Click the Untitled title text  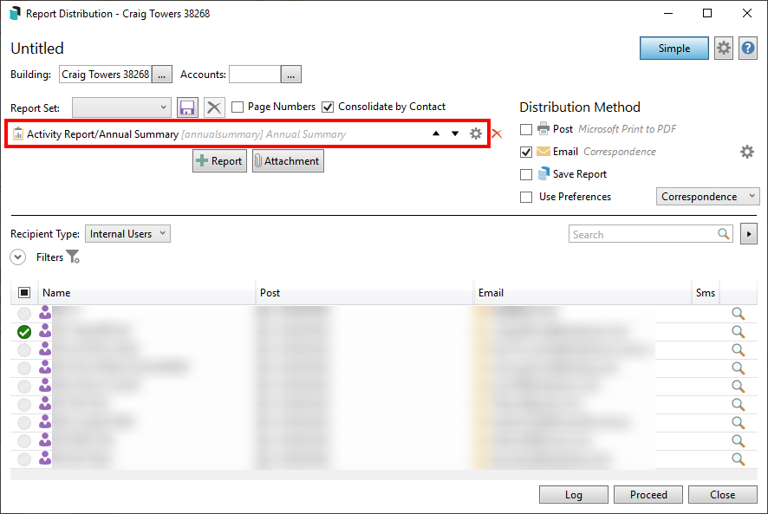(37, 48)
